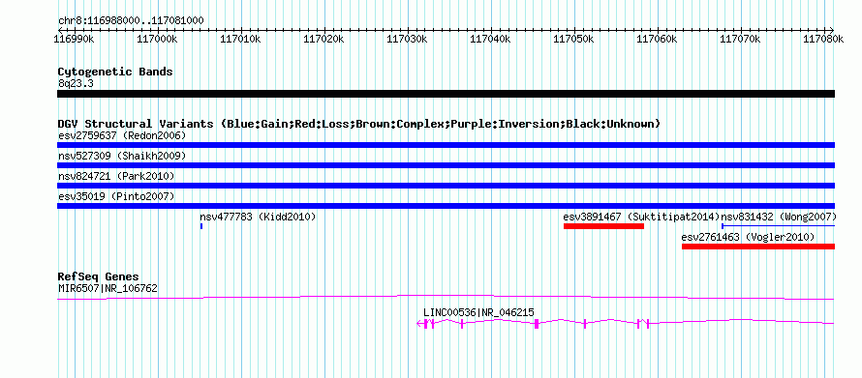Click the esv2759637 (Redon2006) blue gain bar
Screen dimensions: 862x378
tap(446, 145)
